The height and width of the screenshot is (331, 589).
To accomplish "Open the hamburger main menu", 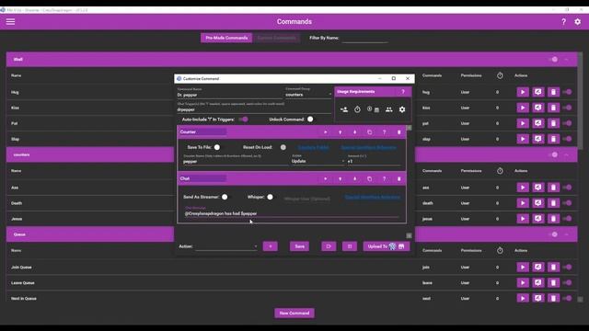I will 10,22.
